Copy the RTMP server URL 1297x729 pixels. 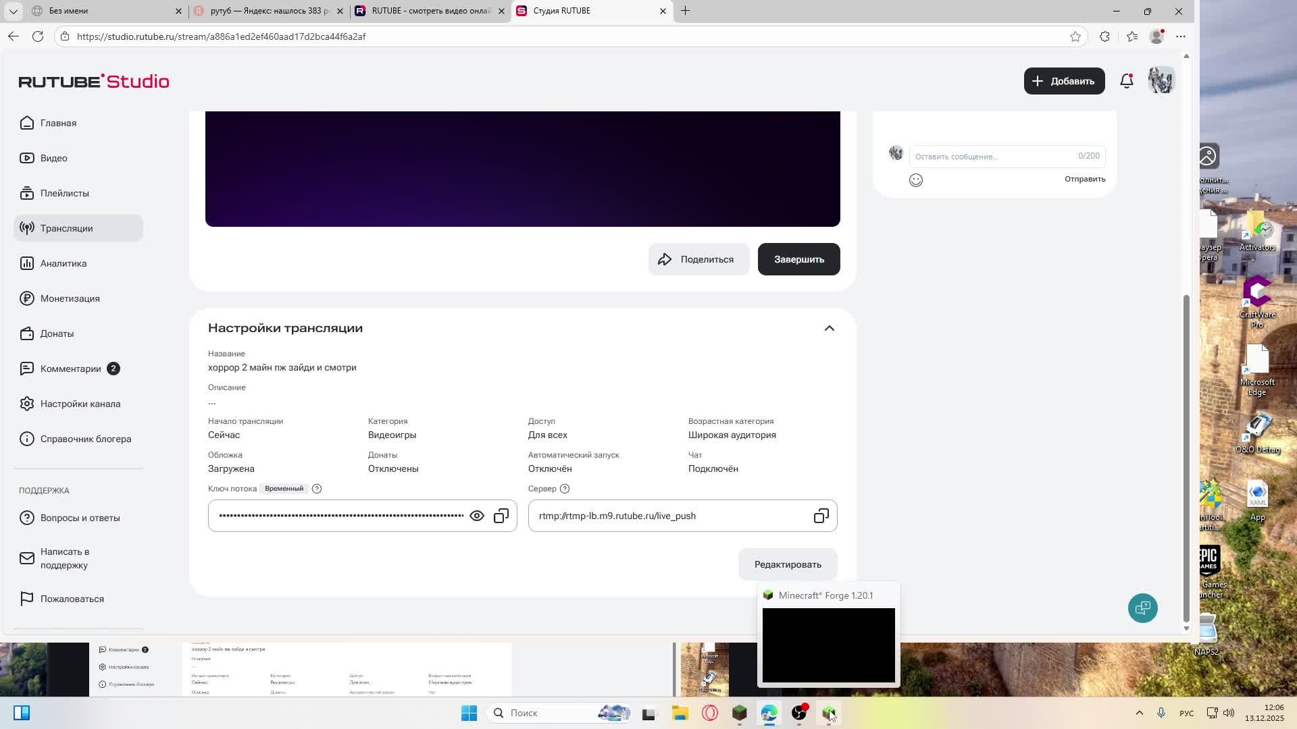[x=821, y=516]
